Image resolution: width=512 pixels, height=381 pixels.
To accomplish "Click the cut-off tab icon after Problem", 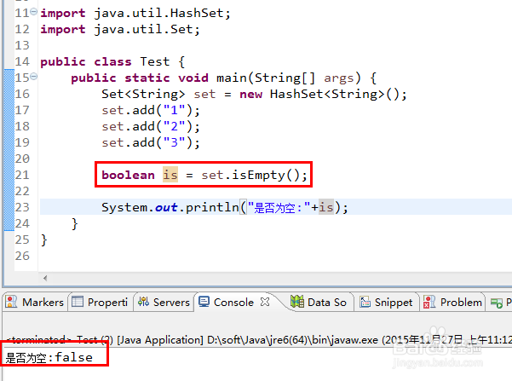I will click(x=497, y=303).
